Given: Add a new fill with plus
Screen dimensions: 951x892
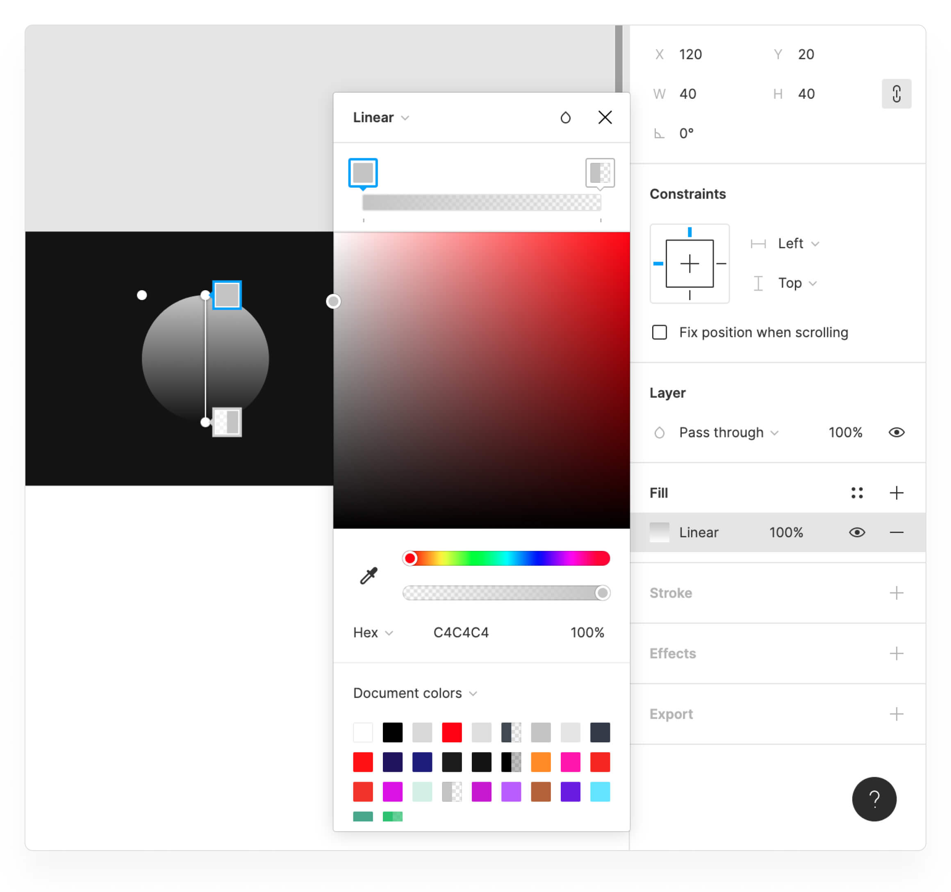Looking at the screenshot, I should tap(896, 493).
